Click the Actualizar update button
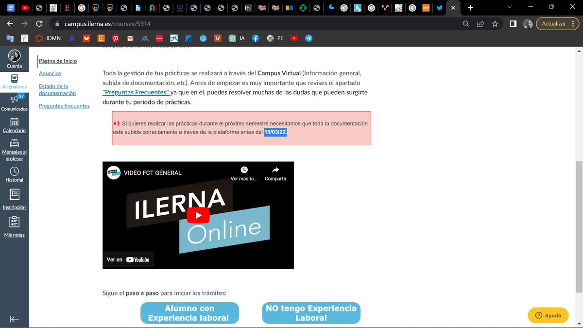Viewport: 583px width, 328px height. coord(553,23)
